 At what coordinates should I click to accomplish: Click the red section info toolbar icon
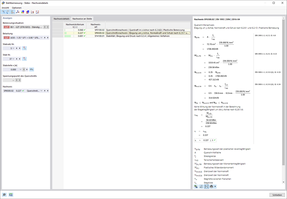(28, 12)
